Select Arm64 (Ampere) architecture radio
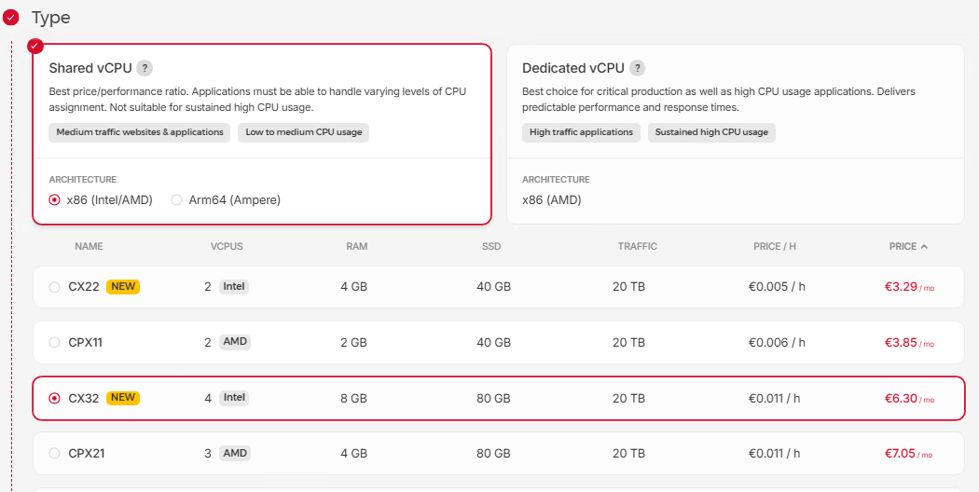This screenshot has width=979, height=492. pos(177,199)
